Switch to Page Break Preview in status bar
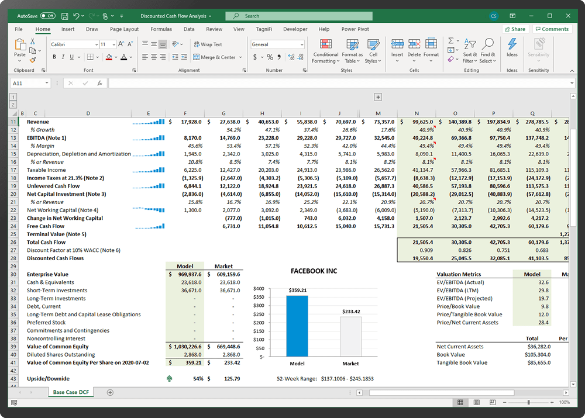 point(493,402)
